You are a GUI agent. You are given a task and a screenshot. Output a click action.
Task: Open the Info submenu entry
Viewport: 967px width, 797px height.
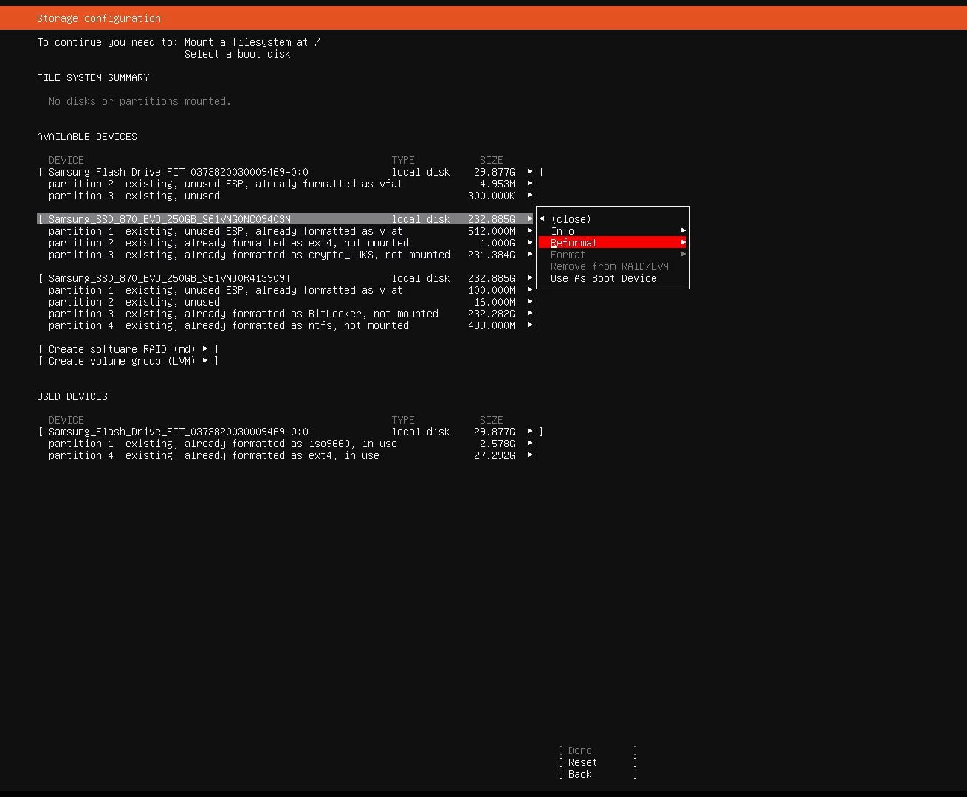pyautogui.click(x=613, y=231)
